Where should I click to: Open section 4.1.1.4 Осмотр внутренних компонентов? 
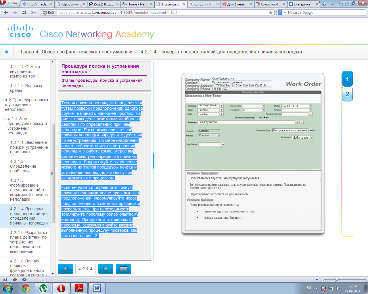click(25, 71)
